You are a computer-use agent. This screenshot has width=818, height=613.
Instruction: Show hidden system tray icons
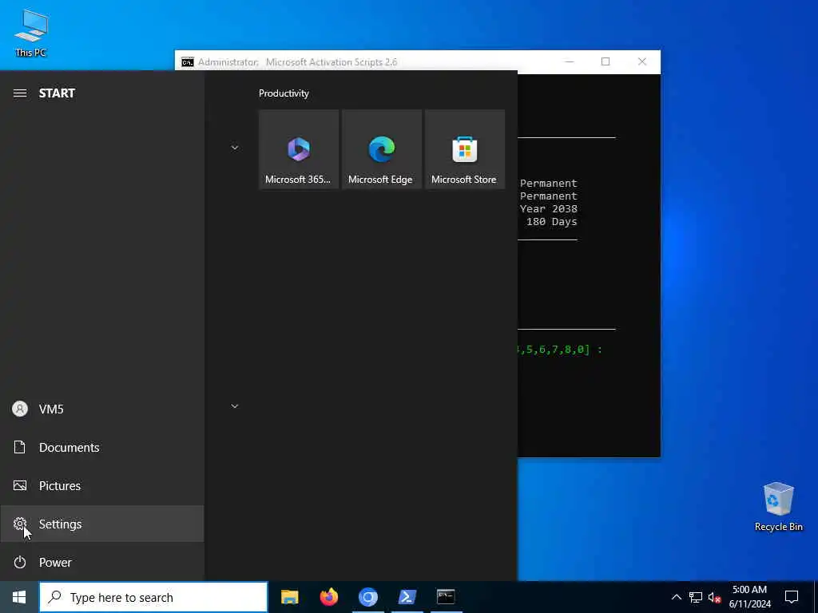pyautogui.click(x=676, y=597)
